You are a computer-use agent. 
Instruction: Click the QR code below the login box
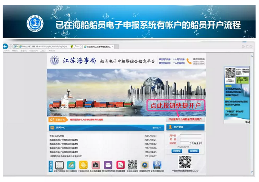(185, 162)
